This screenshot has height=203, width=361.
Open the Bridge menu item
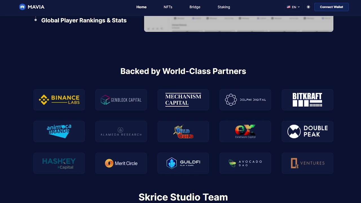pyautogui.click(x=195, y=7)
